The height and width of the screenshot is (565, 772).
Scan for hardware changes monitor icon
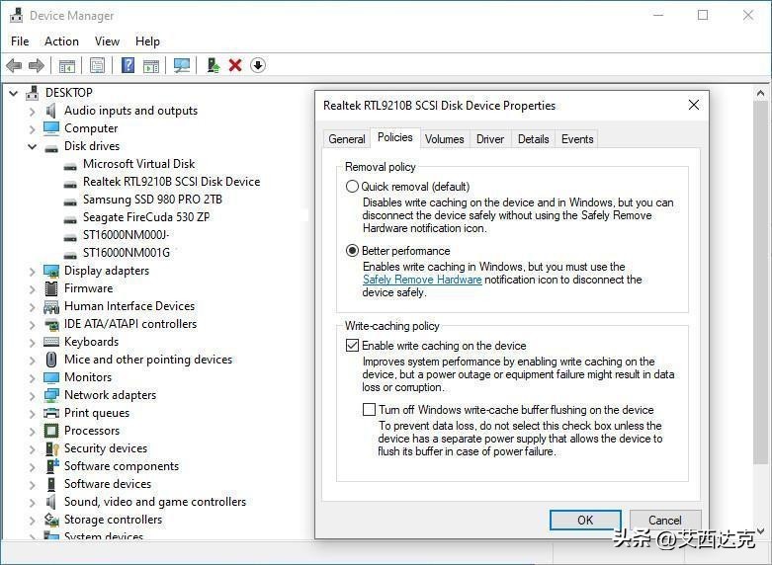[182, 65]
